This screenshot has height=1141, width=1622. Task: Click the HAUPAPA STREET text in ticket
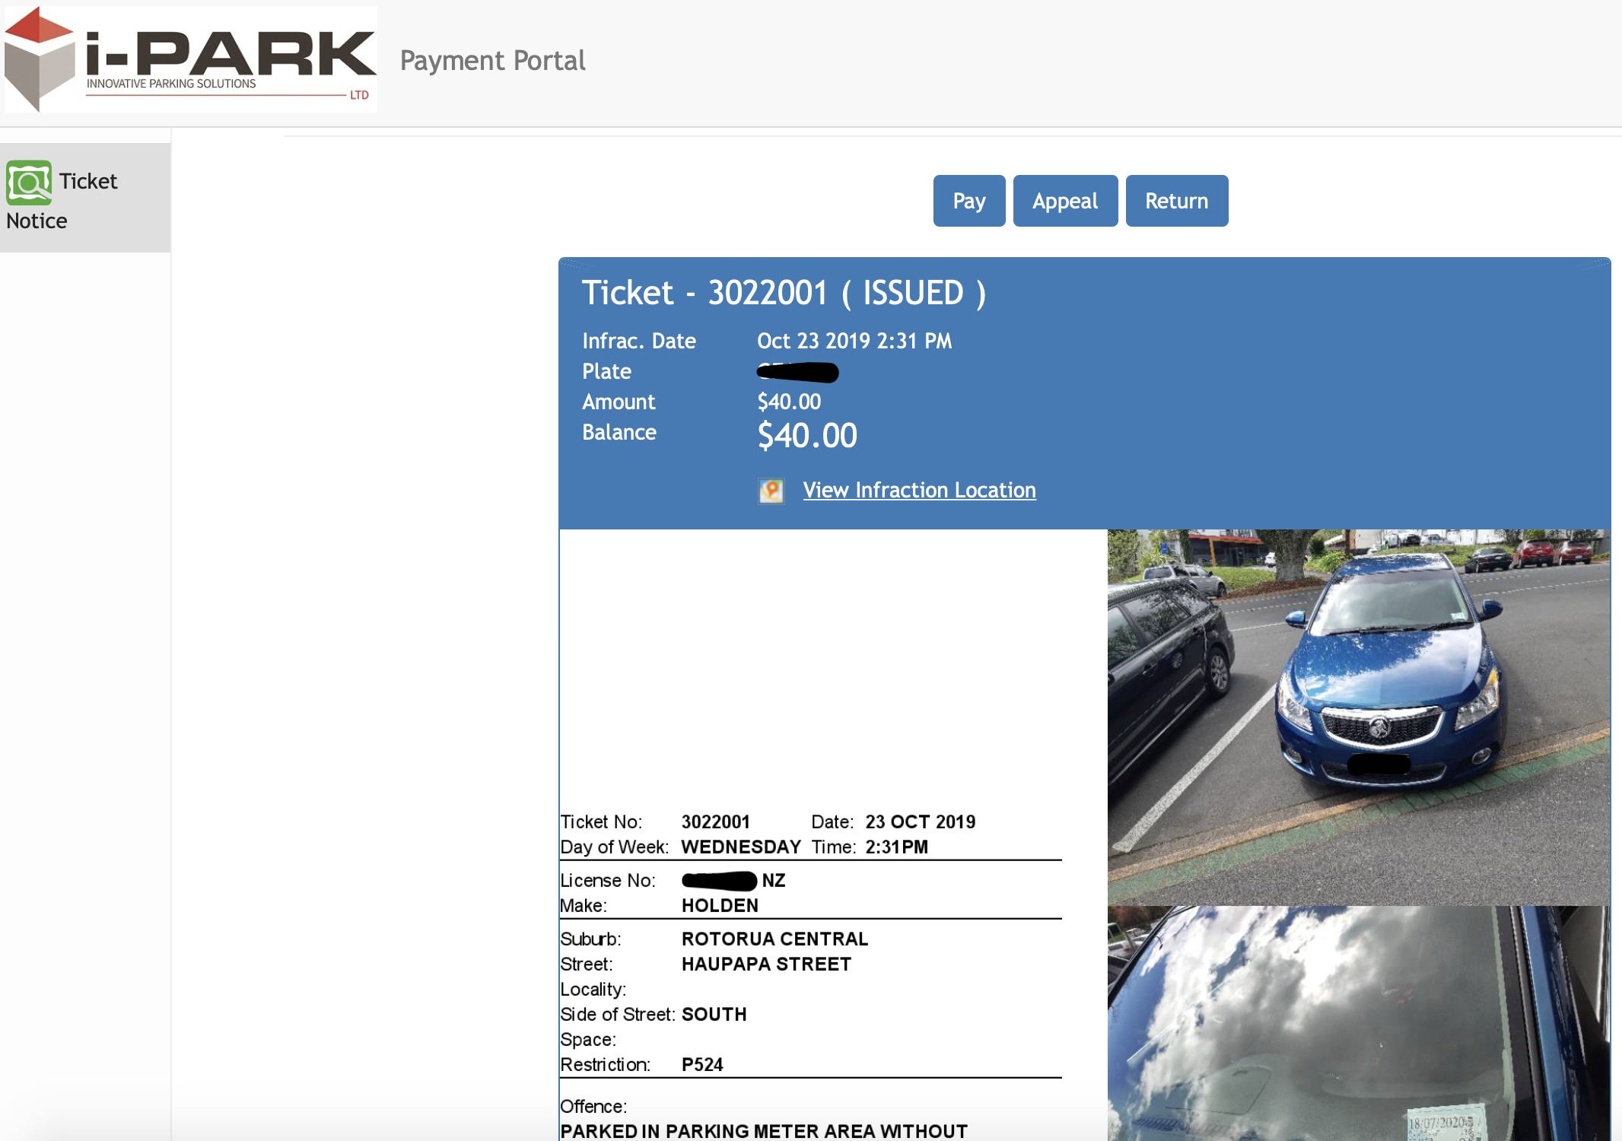766,964
